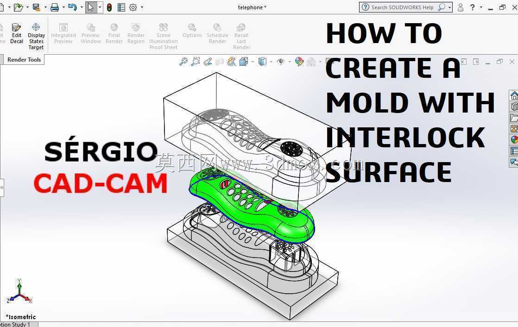Expand Hide/Show Items dropdown arrow
This screenshot has width=518, height=327.
click(x=290, y=62)
